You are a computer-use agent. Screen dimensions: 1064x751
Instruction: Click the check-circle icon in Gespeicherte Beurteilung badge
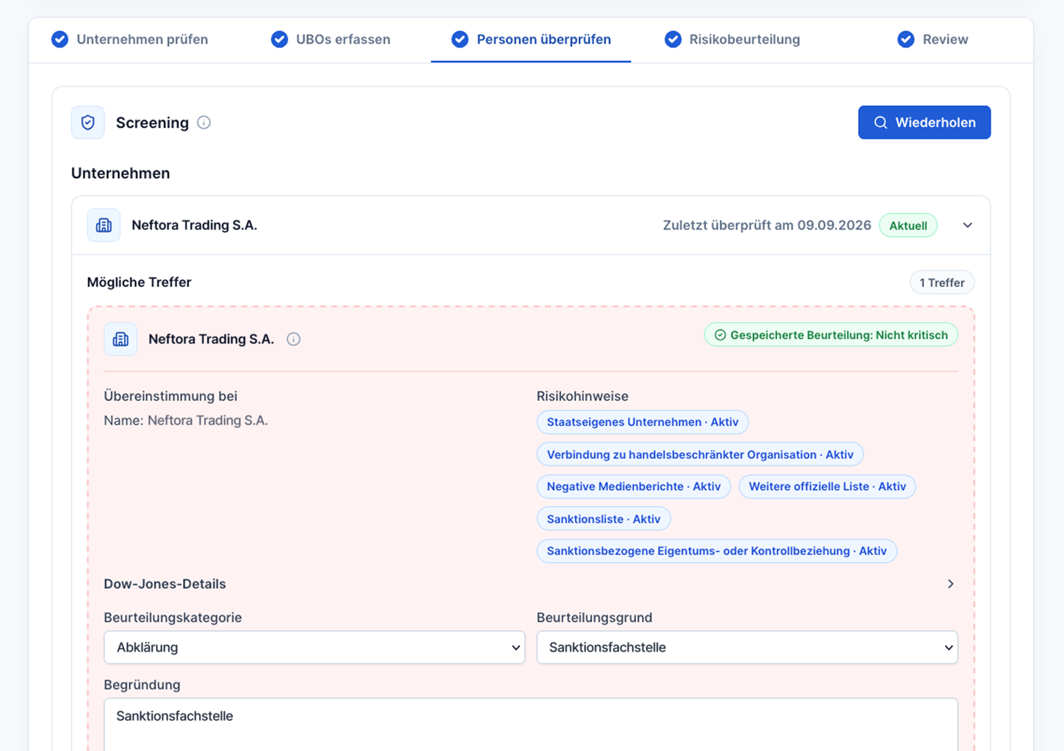coord(720,335)
